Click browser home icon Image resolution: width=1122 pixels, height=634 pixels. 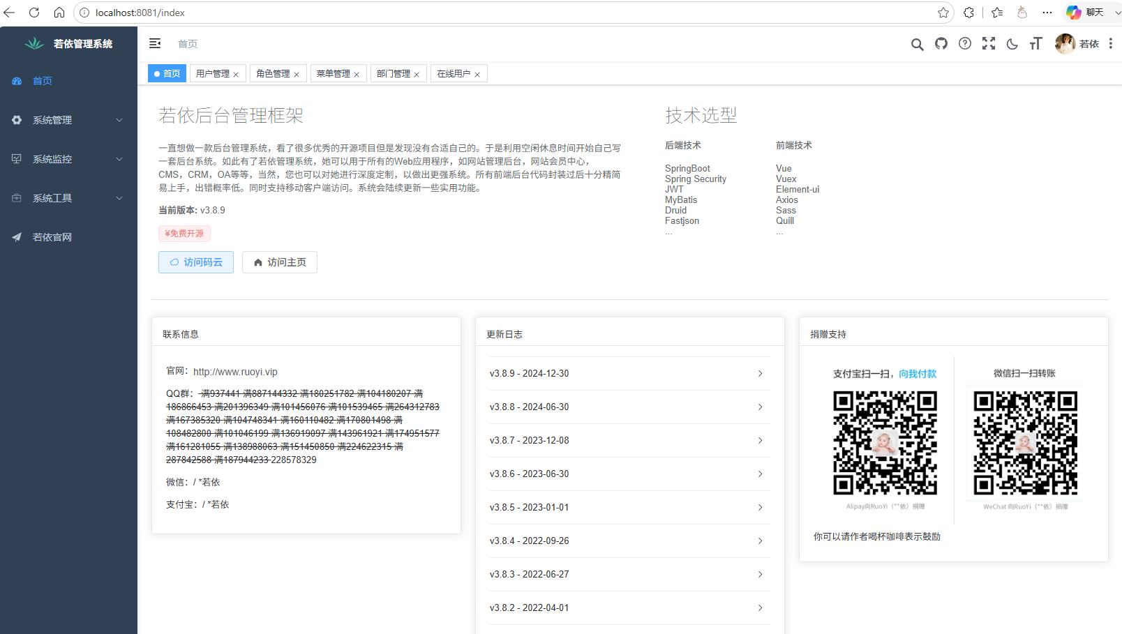59,13
